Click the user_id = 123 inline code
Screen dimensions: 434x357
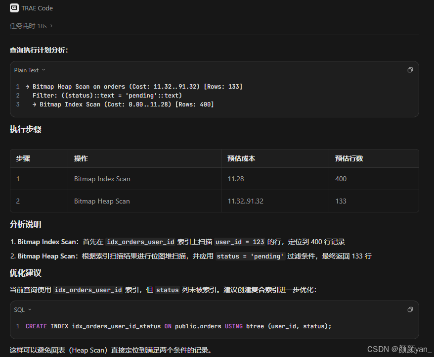click(240, 242)
